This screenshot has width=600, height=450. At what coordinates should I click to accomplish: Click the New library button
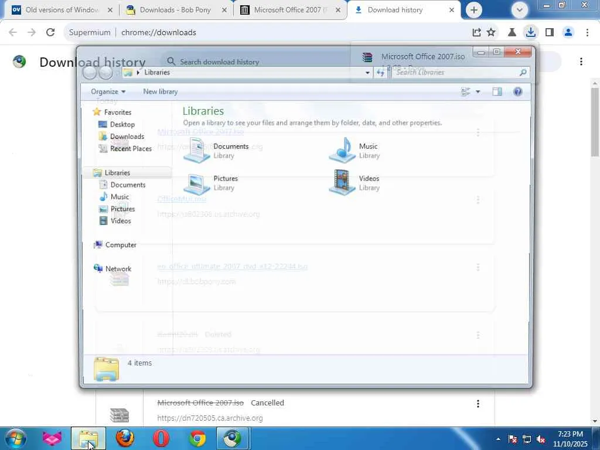click(x=161, y=91)
